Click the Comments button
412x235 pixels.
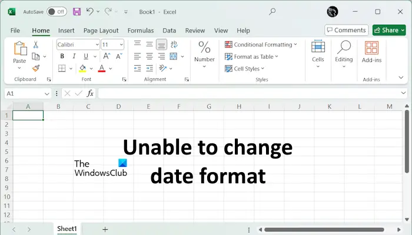point(347,30)
